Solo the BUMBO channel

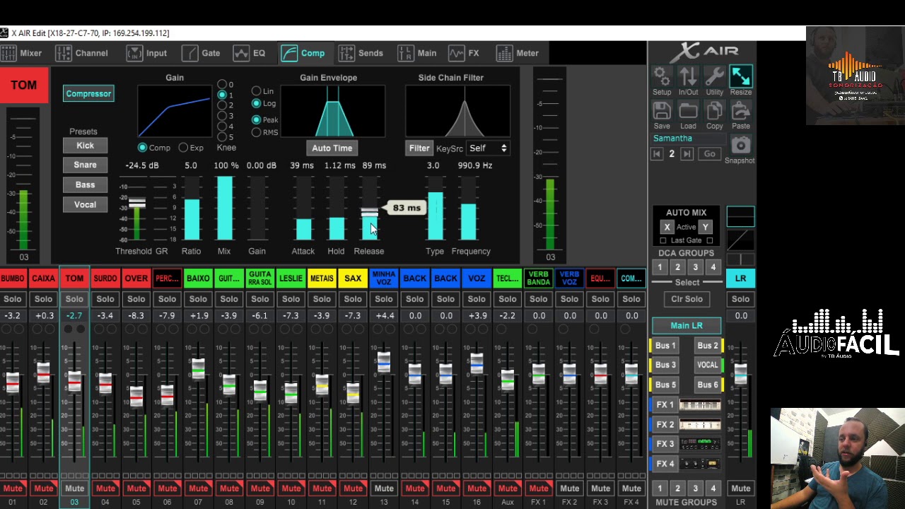[13, 299]
